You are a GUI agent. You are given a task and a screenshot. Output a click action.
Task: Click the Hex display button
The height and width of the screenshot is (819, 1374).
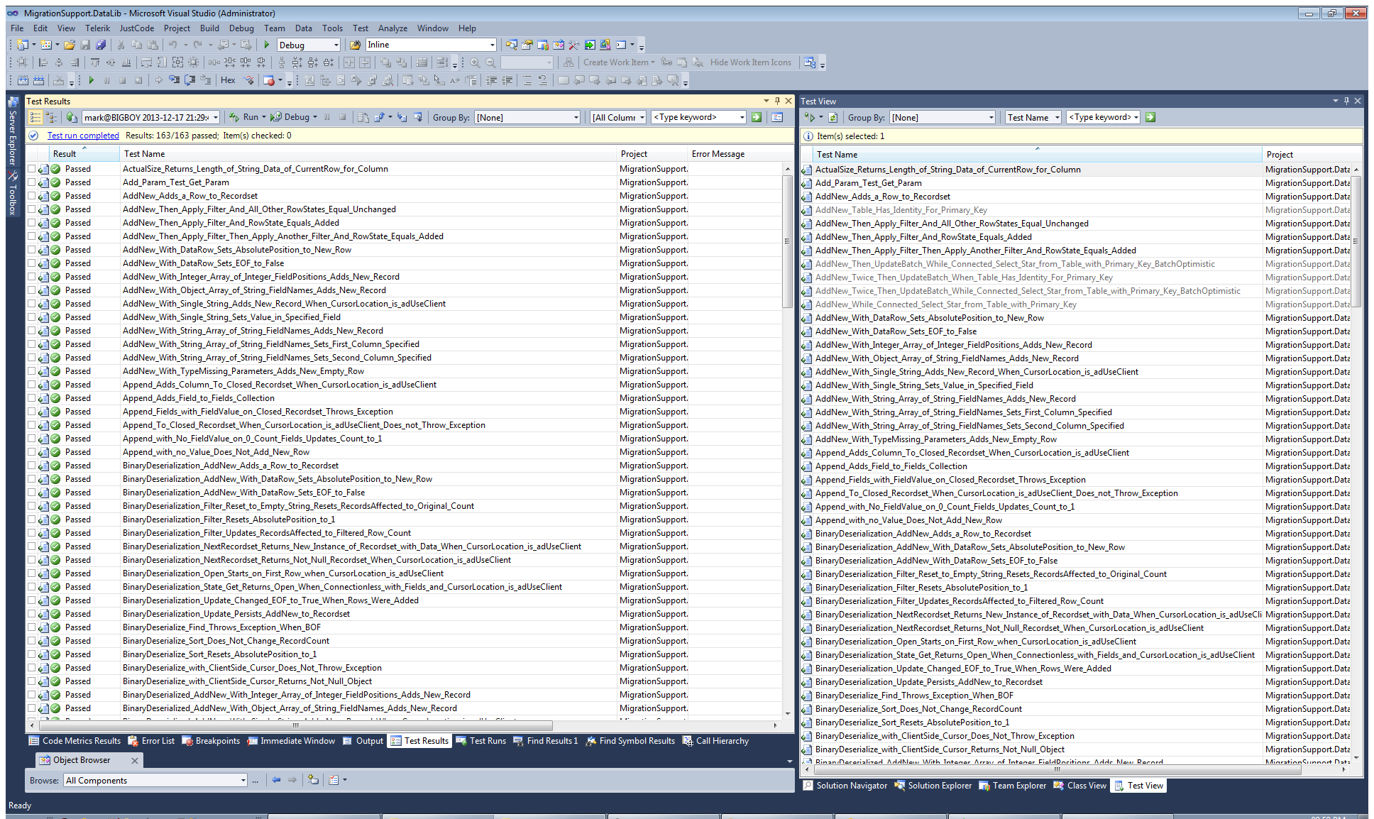pyautogui.click(x=228, y=80)
